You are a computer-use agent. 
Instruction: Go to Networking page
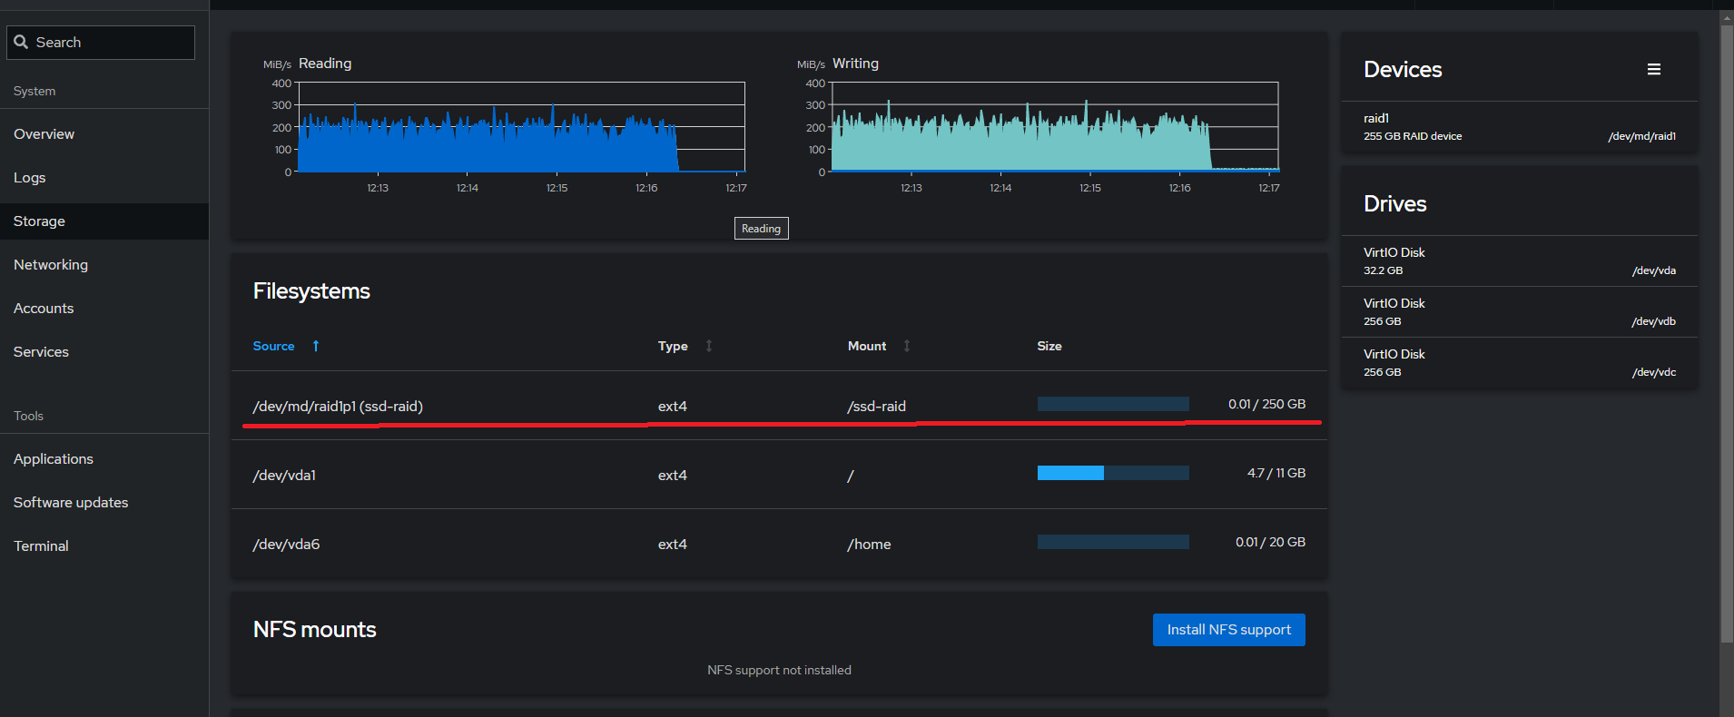pyautogui.click(x=104, y=265)
